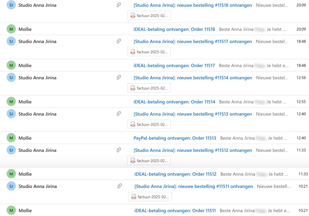Image resolution: width=309 pixels, height=216 pixels.
Task: Click the paperclip icon on order #11517 email
Action: coord(119,41)
